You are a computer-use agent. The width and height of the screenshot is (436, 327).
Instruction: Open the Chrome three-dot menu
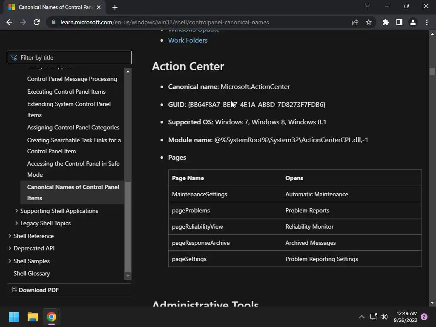point(427,22)
